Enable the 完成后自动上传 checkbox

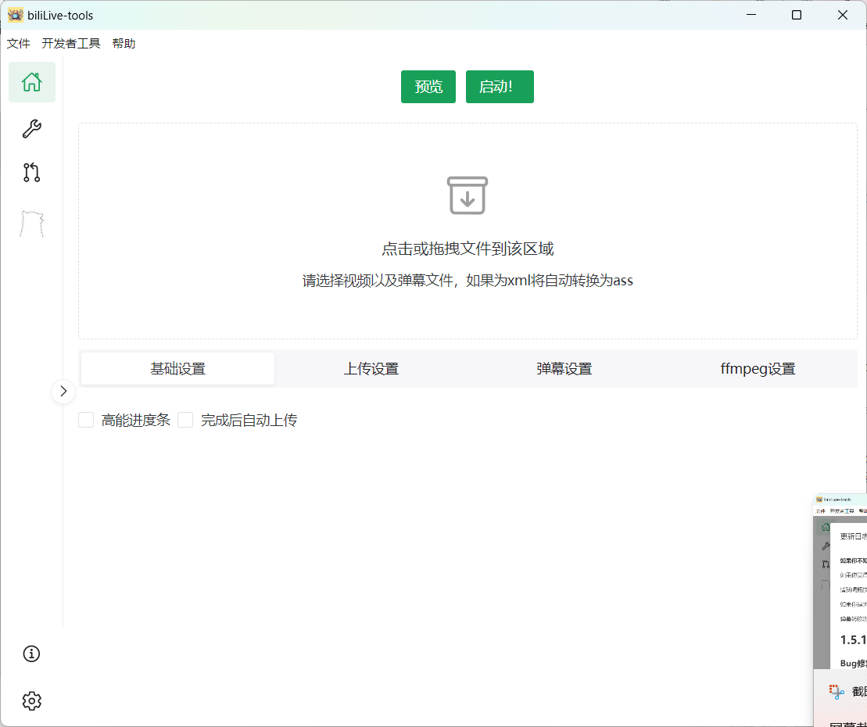pyautogui.click(x=185, y=420)
